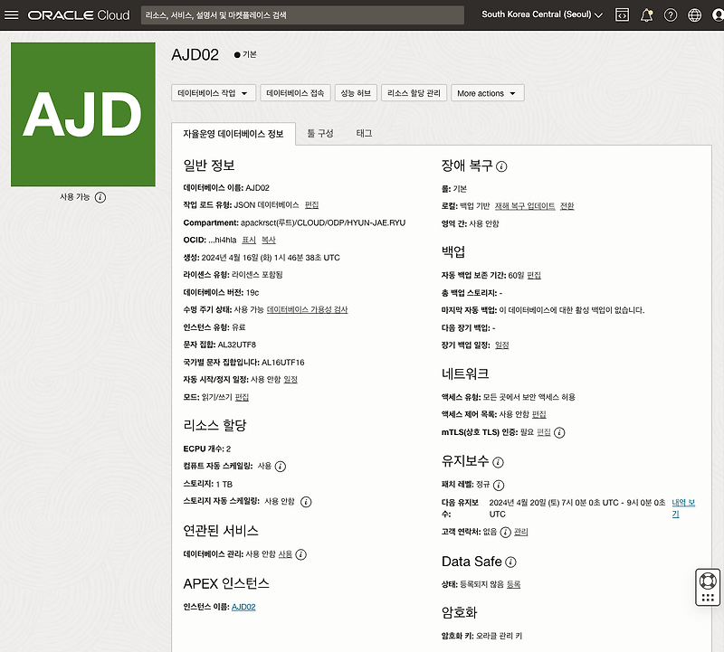Switch to the 툴 구성 tab
Image resolution: width=724 pixels, height=652 pixels.
pos(319,130)
